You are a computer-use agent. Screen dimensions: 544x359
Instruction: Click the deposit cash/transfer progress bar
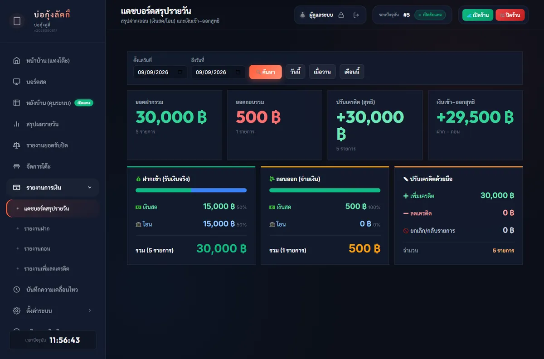[191, 190]
